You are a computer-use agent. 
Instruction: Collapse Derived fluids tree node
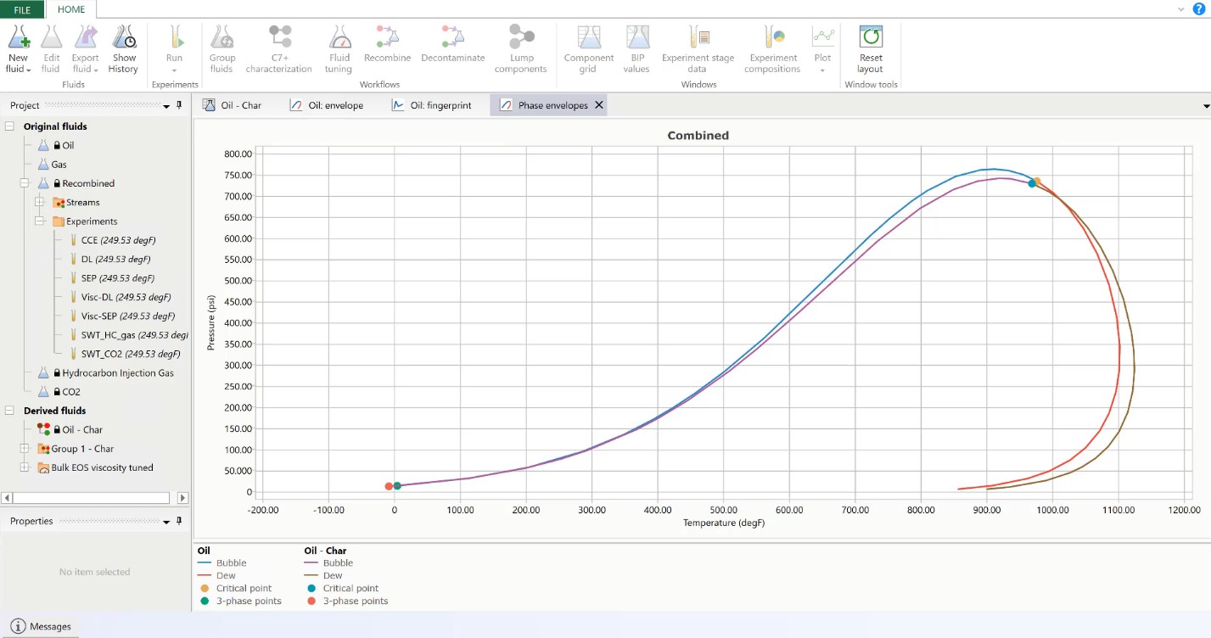click(x=9, y=411)
